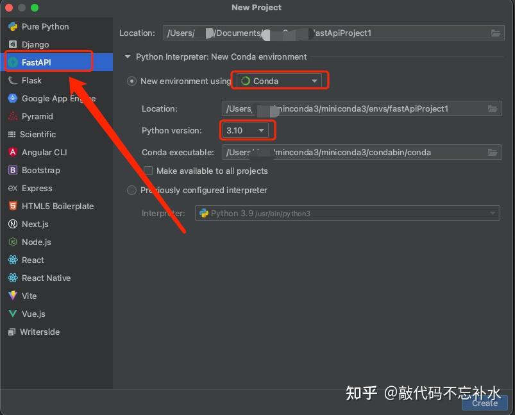Choose Scientific project type
The width and height of the screenshot is (515, 415).
tap(56, 135)
